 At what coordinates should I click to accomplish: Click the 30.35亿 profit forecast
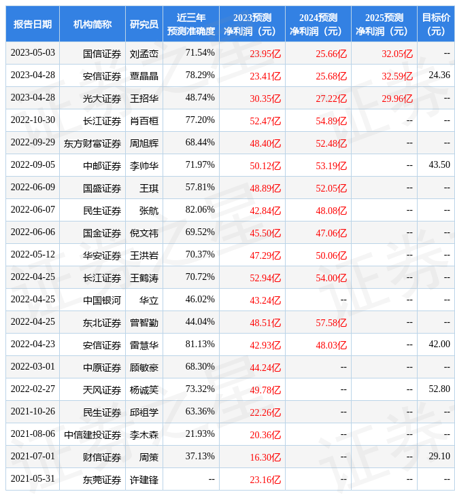click(x=265, y=99)
